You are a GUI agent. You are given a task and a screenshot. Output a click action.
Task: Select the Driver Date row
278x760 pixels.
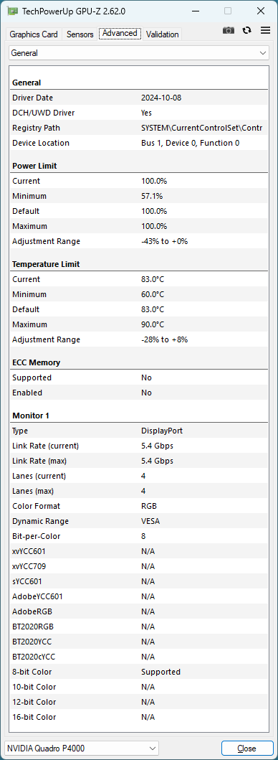[139, 98]
